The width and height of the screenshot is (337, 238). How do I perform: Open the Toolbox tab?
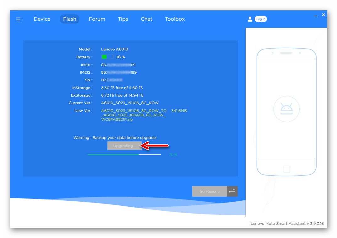pyautogui.click(x=175, y=19)
